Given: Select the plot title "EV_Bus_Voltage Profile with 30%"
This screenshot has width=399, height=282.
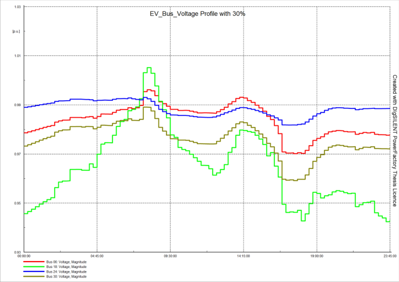Looking at the screenshot, I should click(197, 14).
